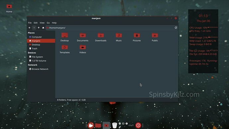Click the "File Sys: 259 MiB/4.33 GiB" text
229x129 pixels.
pos(203,54)
